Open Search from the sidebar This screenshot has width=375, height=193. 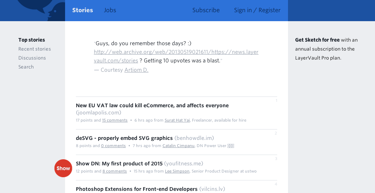click(x=26, y=67)
